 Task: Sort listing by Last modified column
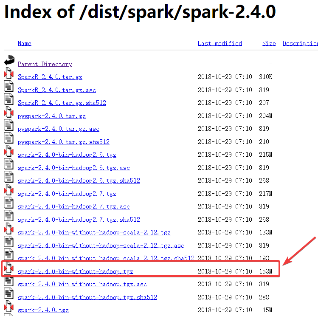pyautogui.click(x=220, y=43)
